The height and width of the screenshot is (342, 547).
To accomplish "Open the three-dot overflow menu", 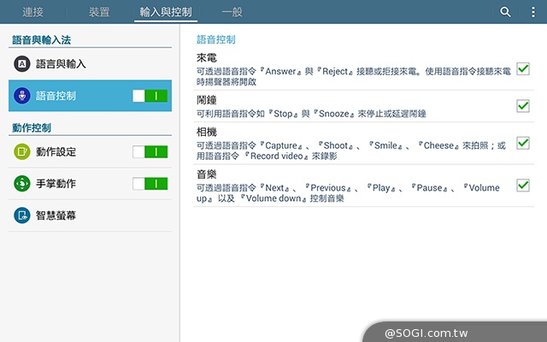I will tap(532, 12).
